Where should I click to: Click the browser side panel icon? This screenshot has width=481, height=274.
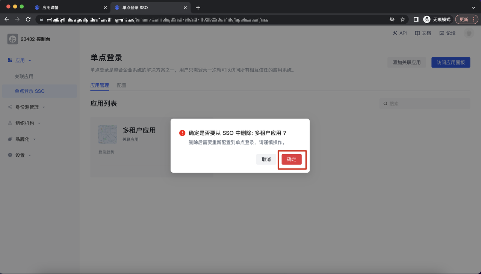[416, 20]
